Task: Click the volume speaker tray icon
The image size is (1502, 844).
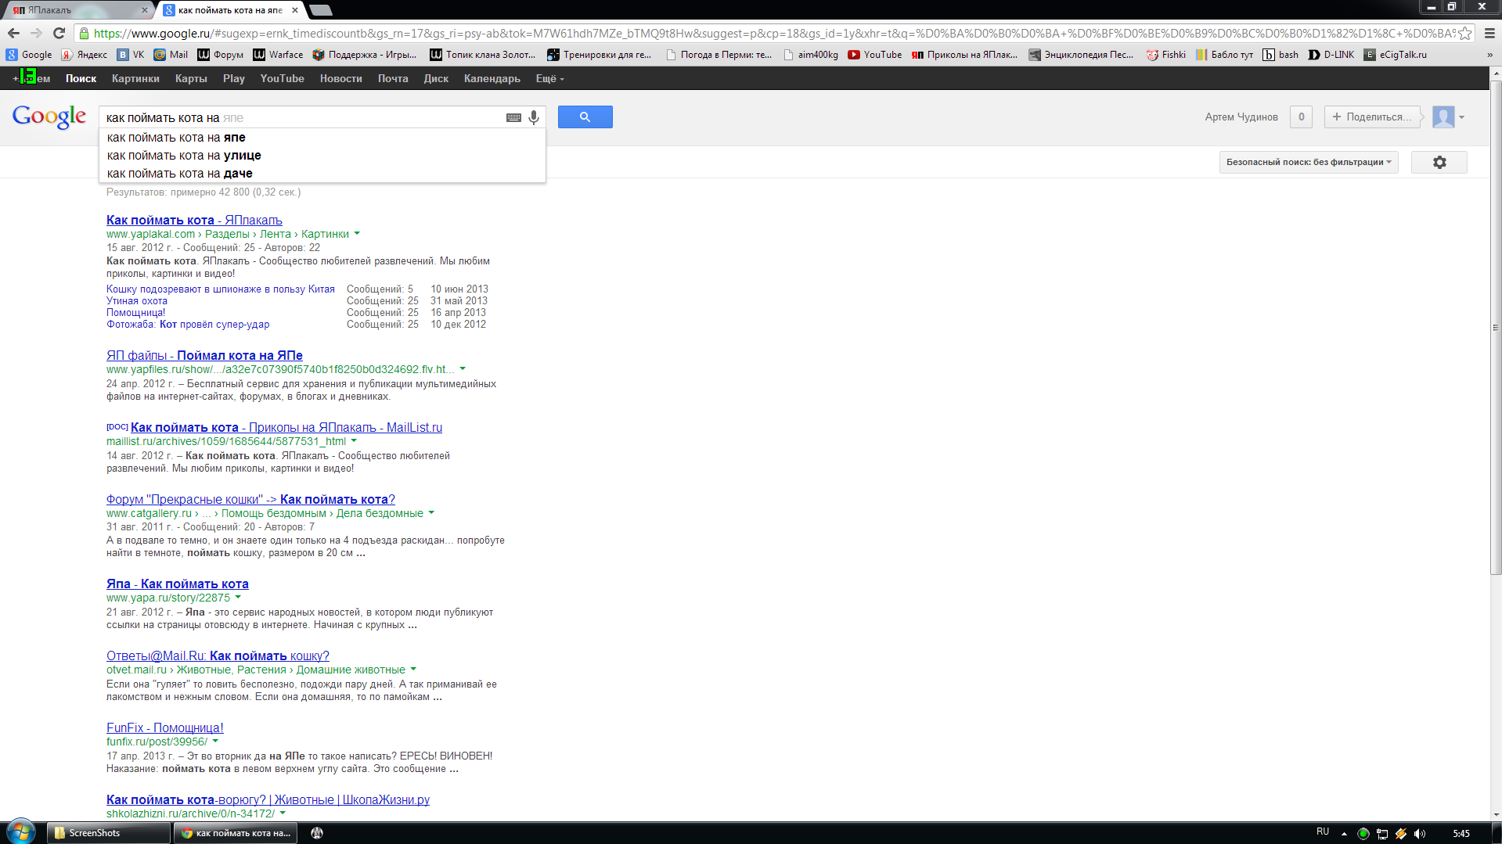Action: [x=1420, y=834]
